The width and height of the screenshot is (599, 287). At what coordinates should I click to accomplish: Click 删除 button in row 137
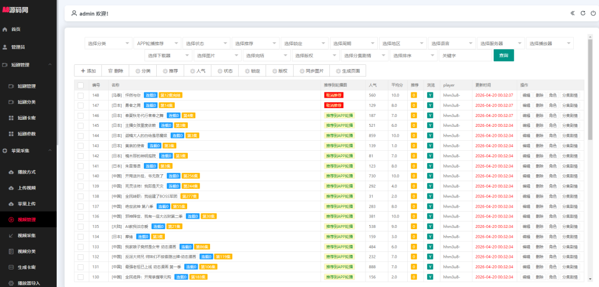pyautogui.click(x=539, y=206)
